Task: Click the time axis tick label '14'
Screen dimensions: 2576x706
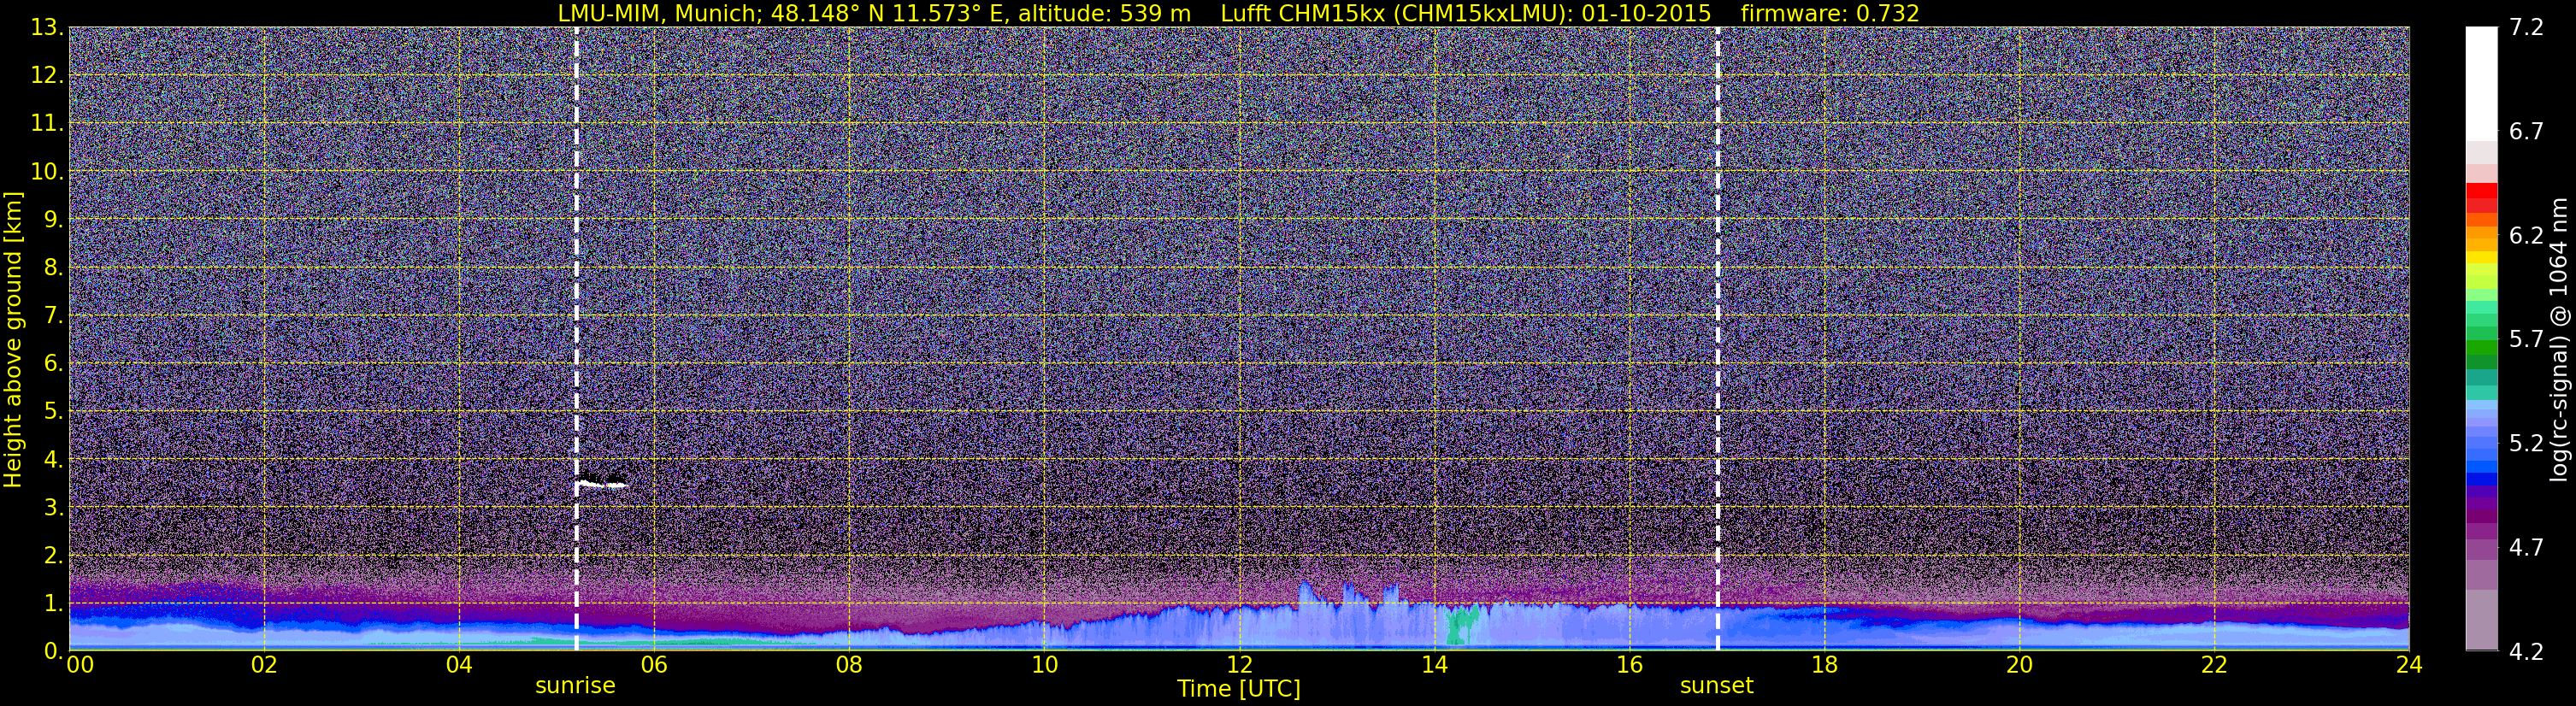Action: coord(1434,665)
